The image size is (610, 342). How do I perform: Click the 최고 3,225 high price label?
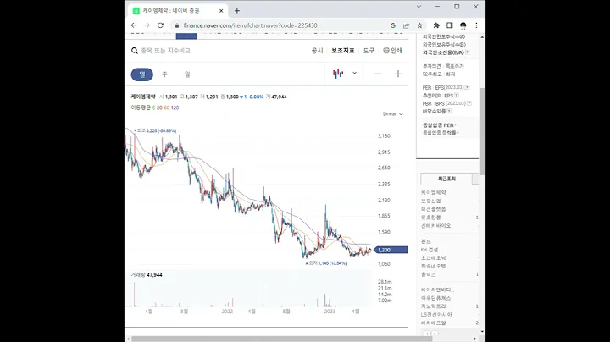pos(155,130)
